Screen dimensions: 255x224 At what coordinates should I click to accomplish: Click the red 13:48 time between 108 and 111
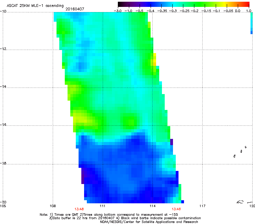coord(79,209)
